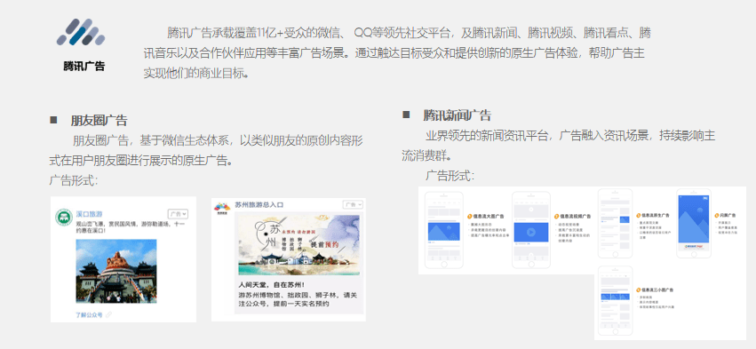Click the link icon beside 了解公众号
Viewport: 756px width, 349px height.
pos(108,314)
